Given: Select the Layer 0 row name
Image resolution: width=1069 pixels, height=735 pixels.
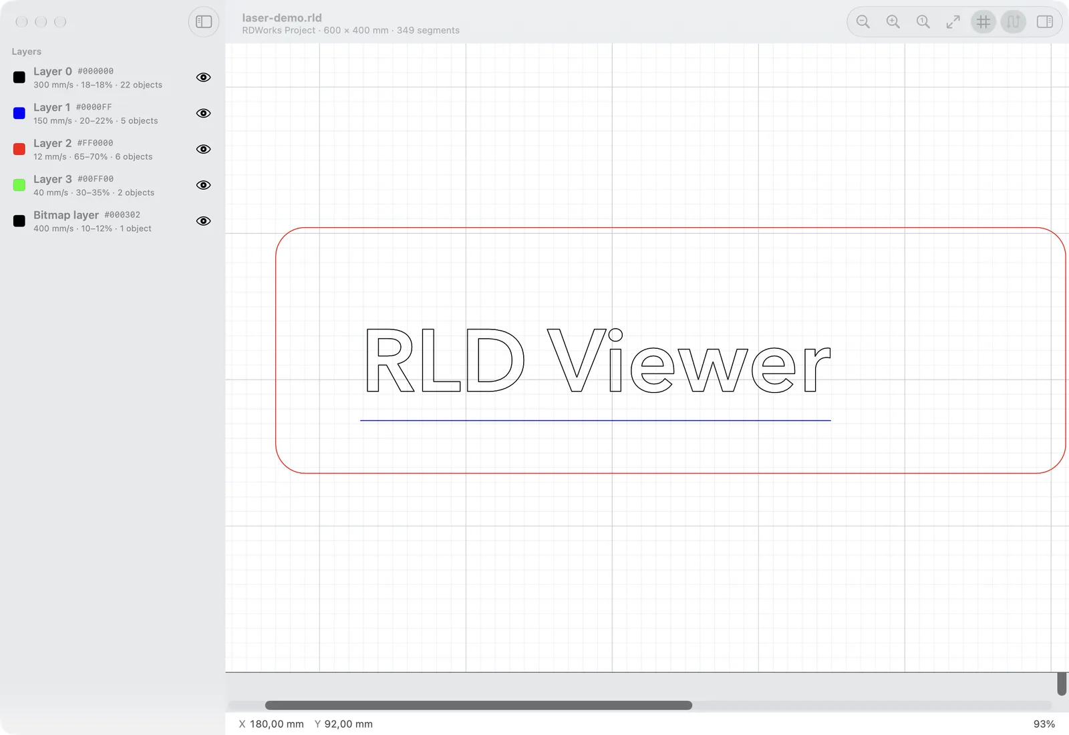Looking at the screenshot, I should pyautogui.click(x=53, y=71).
